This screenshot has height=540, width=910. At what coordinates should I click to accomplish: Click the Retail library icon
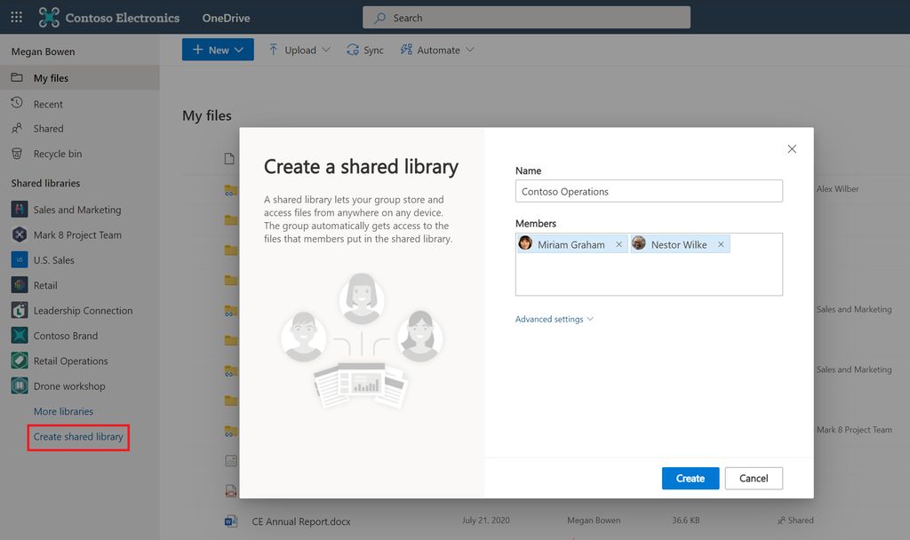coord(20,285)
